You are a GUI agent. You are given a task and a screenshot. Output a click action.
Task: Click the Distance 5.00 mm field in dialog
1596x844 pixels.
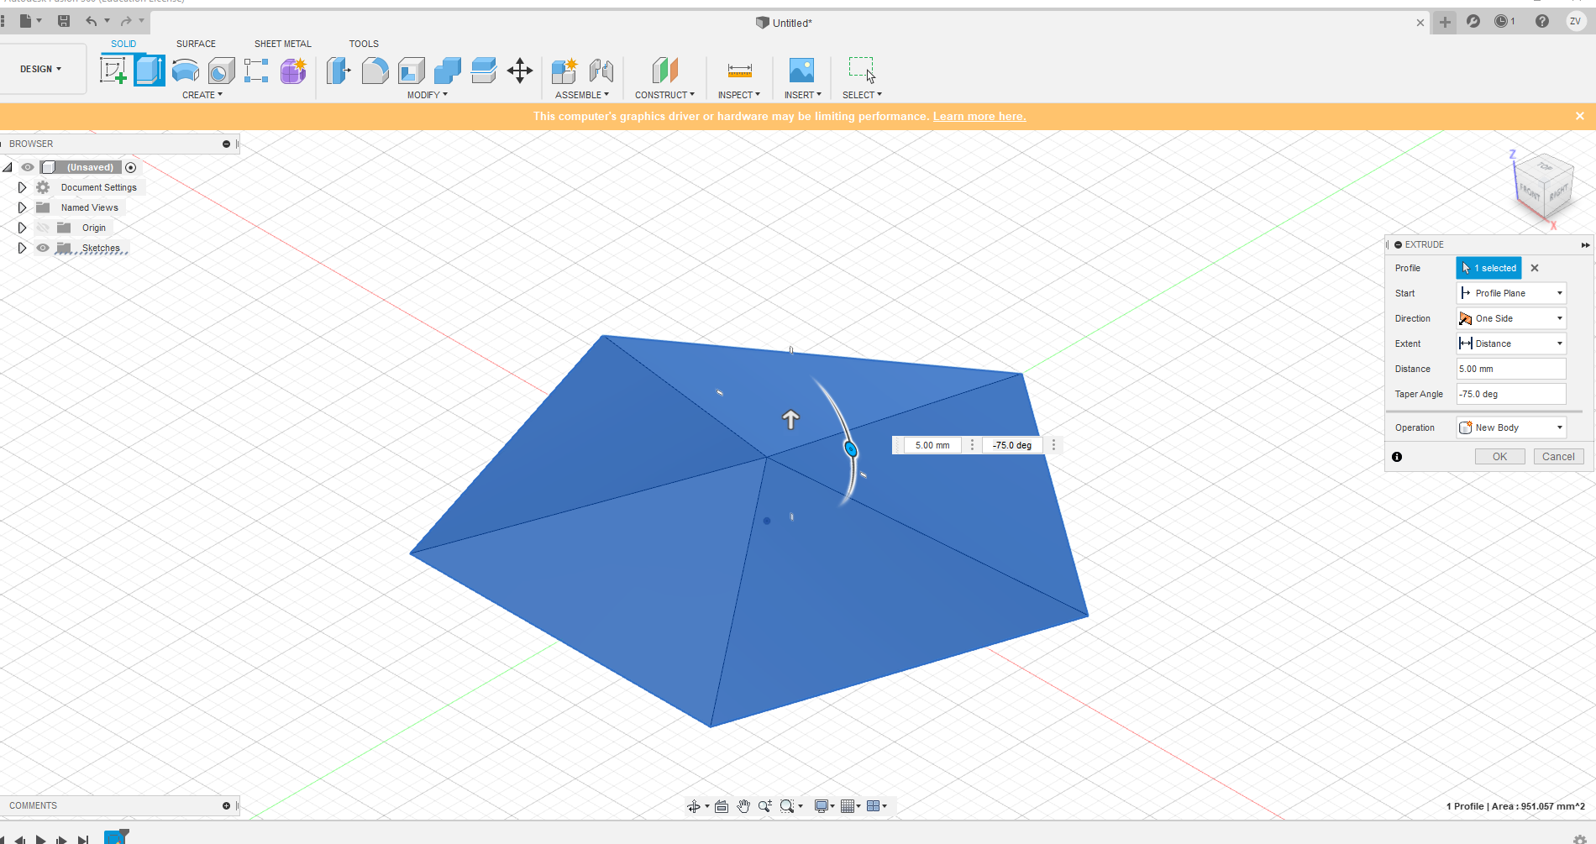click(x=1511, y=369)
